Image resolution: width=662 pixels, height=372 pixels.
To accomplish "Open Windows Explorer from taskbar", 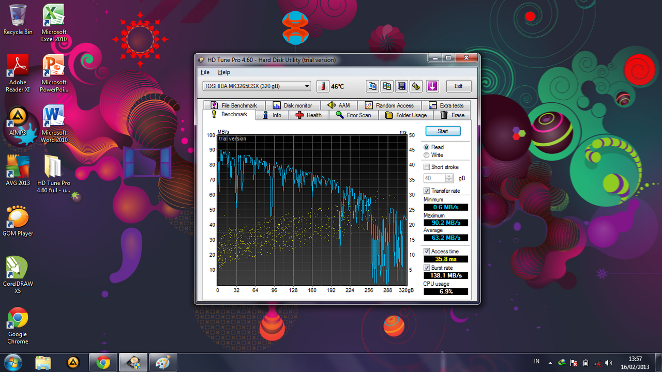I will (x=44, y=363).
